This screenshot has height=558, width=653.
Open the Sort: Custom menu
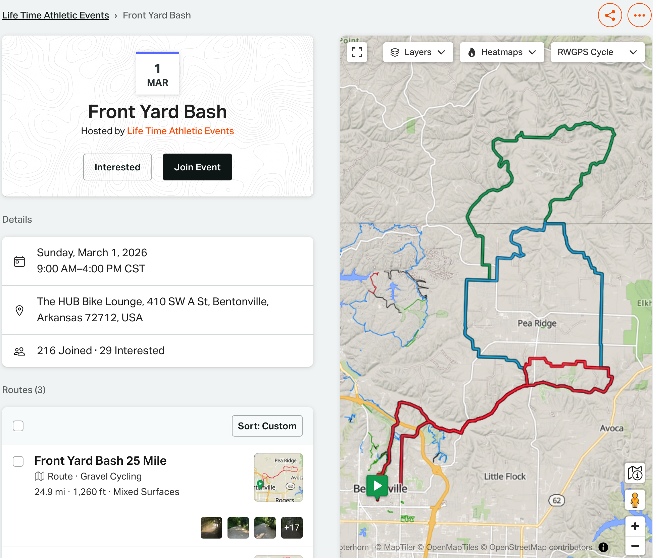(x=267, y=426)
